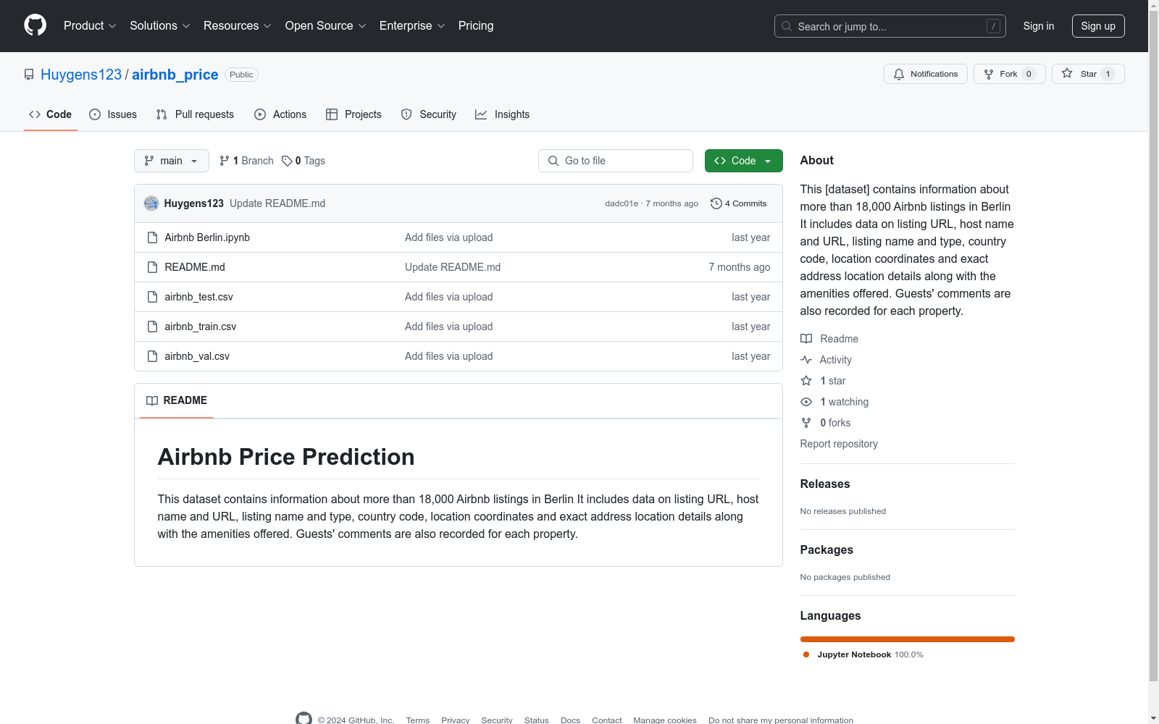Screen dimensions: 1159x724
Task: Click the file icon for airbnb_train.csv
Action: pos(152,327)
